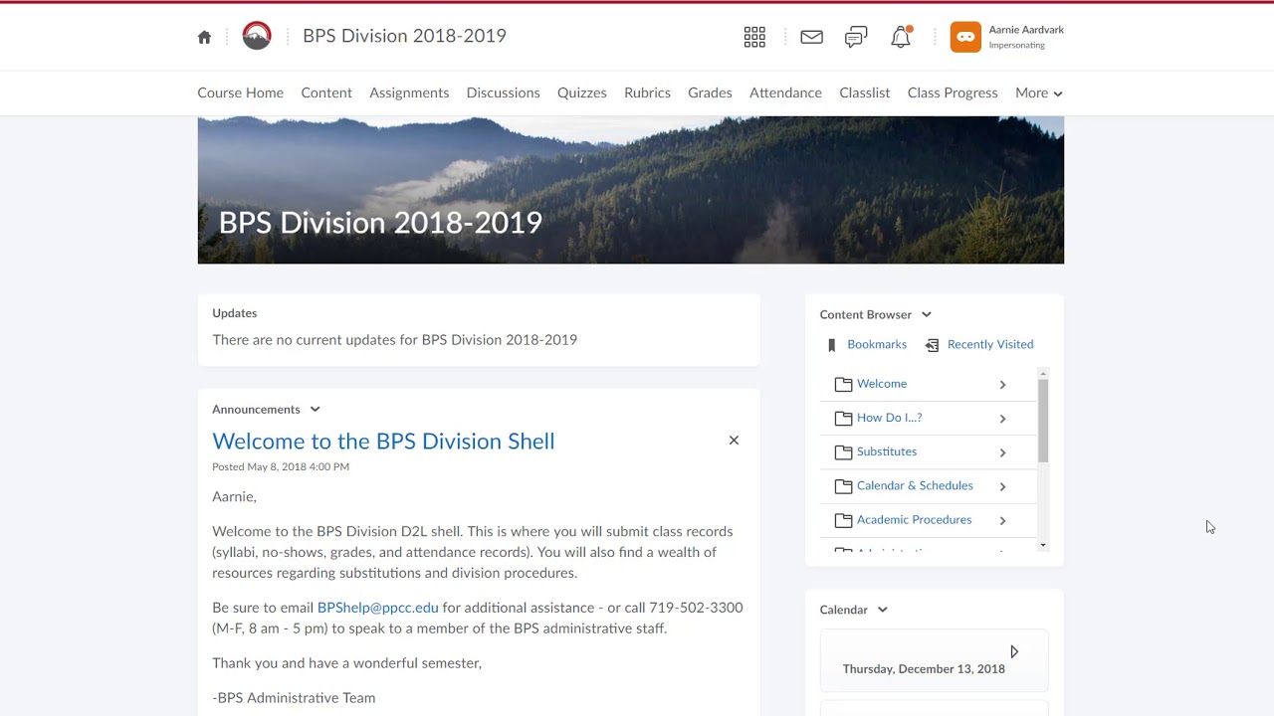1274x716 pixels.
Task: Click Aarnie Aardvark user name
Action: 1026,30
